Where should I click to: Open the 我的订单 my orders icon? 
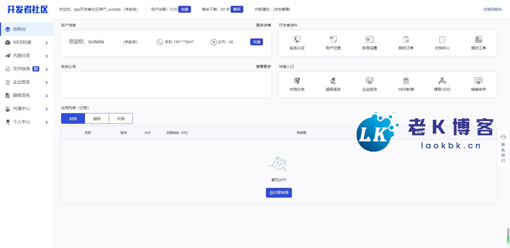tap(406, 40)
